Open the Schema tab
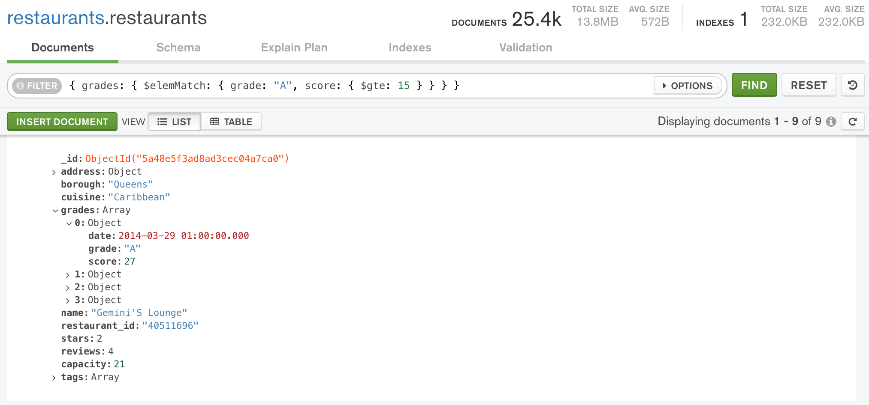This screenshot has width=869, height=405. (178, 48)
